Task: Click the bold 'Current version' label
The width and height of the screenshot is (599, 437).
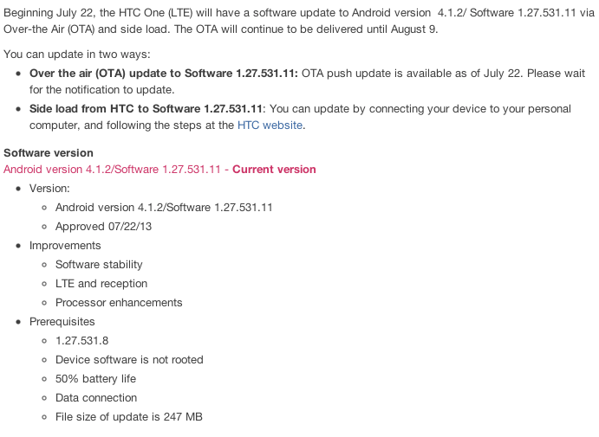Action: tap(274, 170)
